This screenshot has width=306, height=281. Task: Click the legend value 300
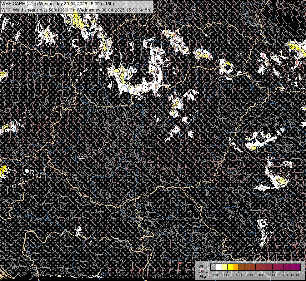pos(227,275)
